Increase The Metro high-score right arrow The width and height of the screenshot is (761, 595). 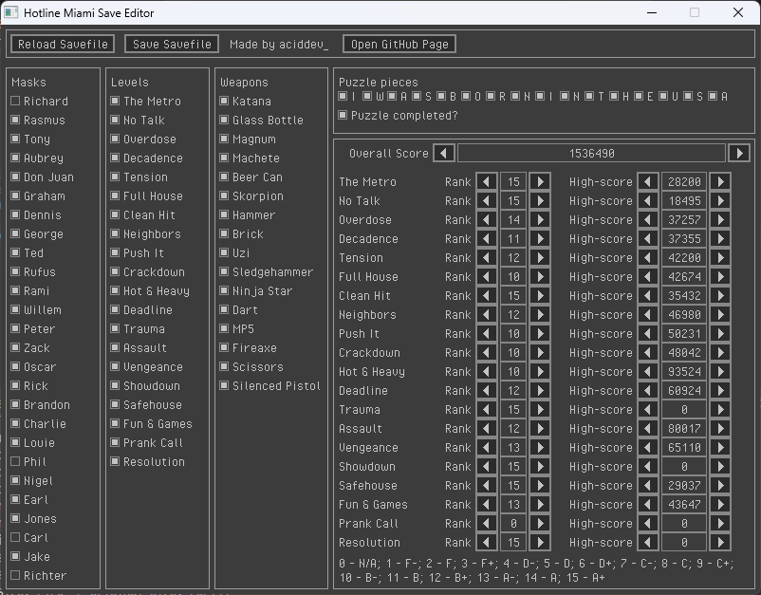tap(720, 181)
